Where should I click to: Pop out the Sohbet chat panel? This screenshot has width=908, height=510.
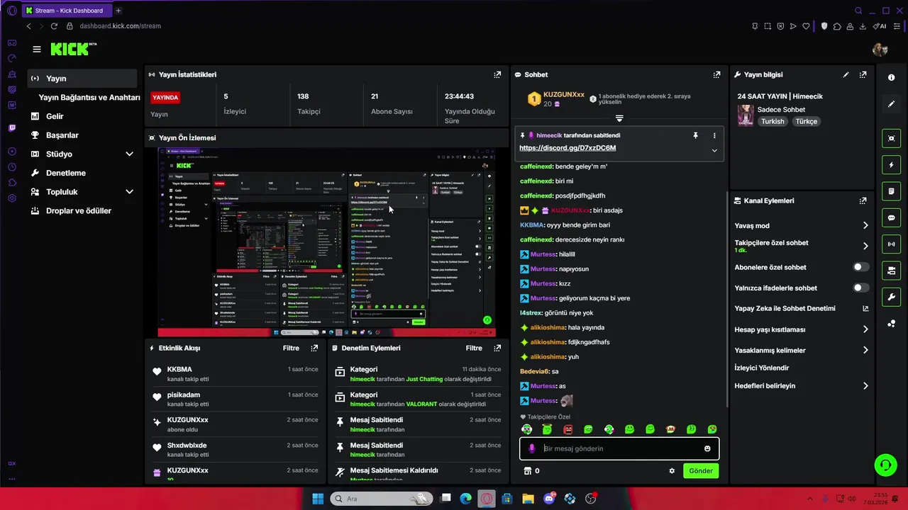point(716,74)
